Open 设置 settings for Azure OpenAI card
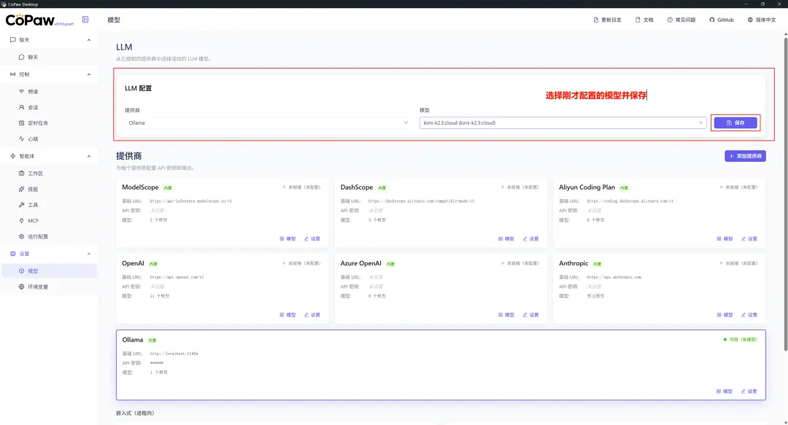Screen dimensions: 788x425 (530, 315)
